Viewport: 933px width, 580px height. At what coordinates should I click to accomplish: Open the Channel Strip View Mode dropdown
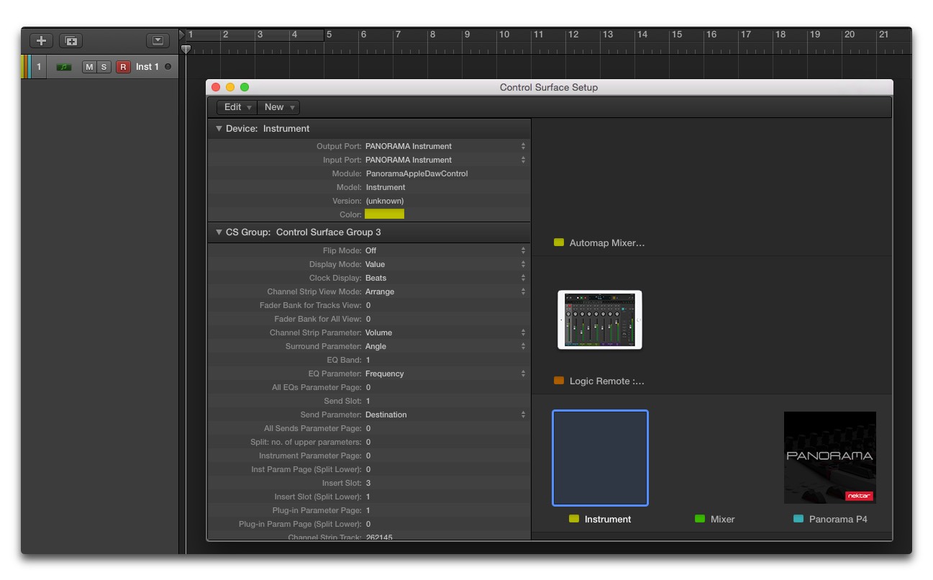click(x=445, y=291)
